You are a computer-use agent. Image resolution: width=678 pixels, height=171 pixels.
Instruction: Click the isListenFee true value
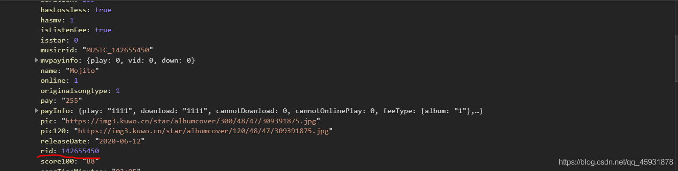pos(103,30)
